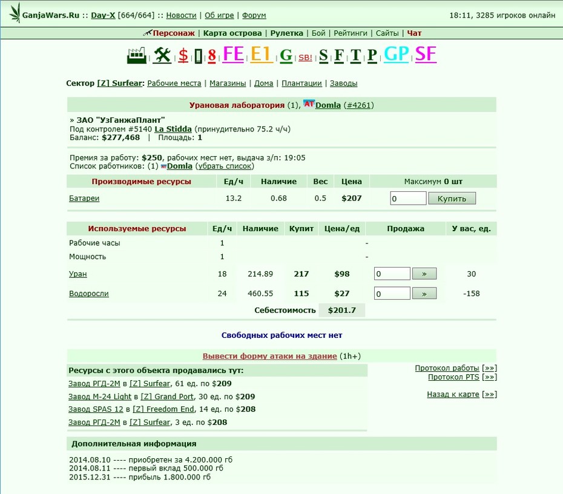Focus the Уран sale quantity field
Viewport: 563px width, 494px height.
click(x=392, y=274)
